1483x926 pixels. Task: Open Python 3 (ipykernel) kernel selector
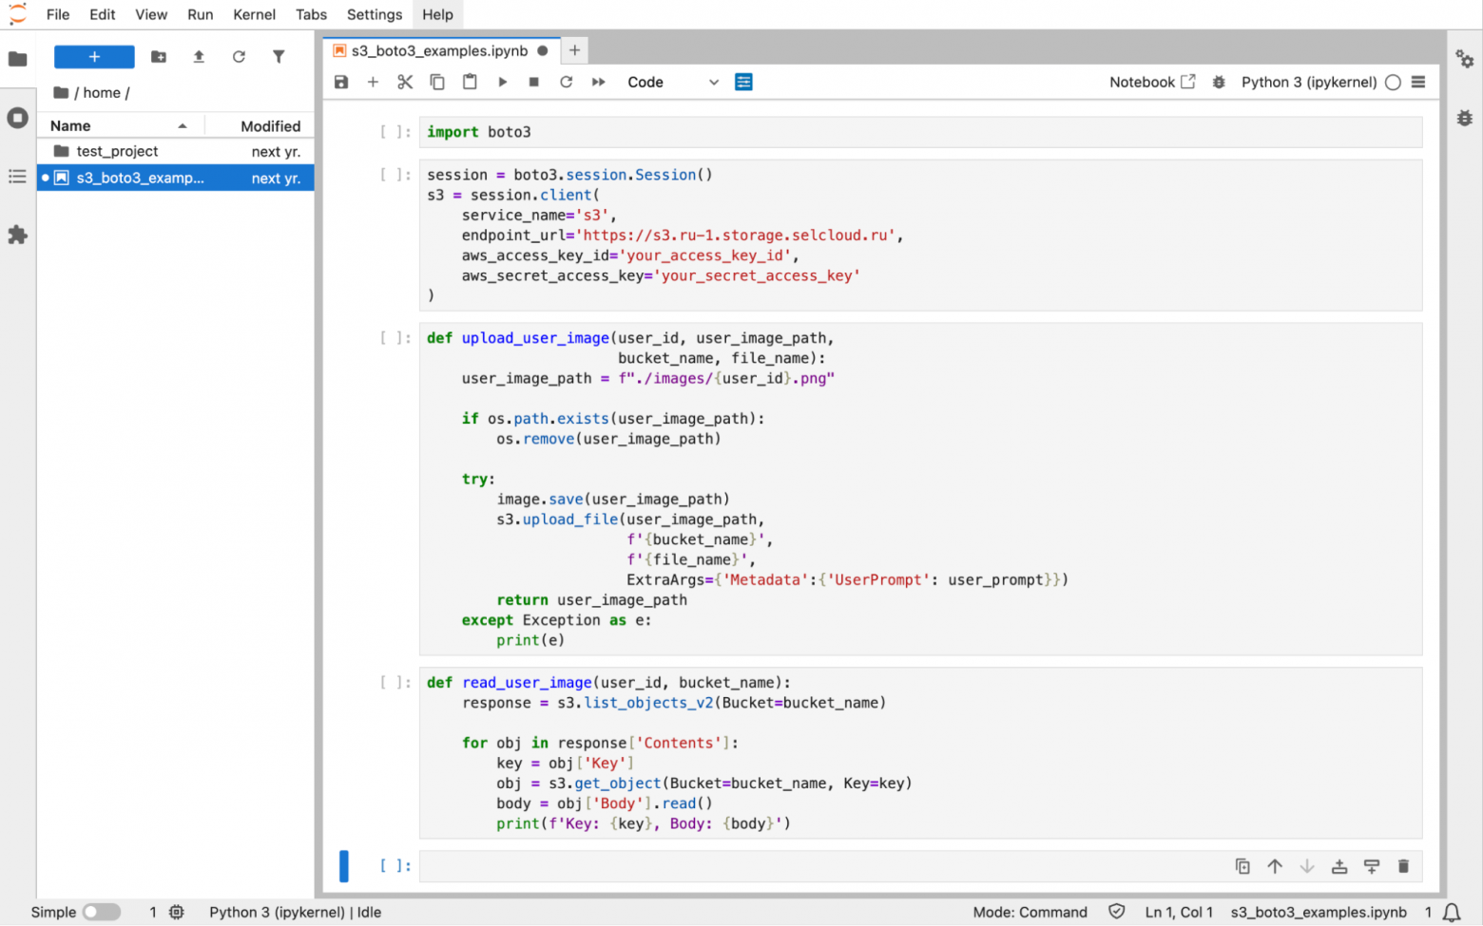click(1308, 83)
